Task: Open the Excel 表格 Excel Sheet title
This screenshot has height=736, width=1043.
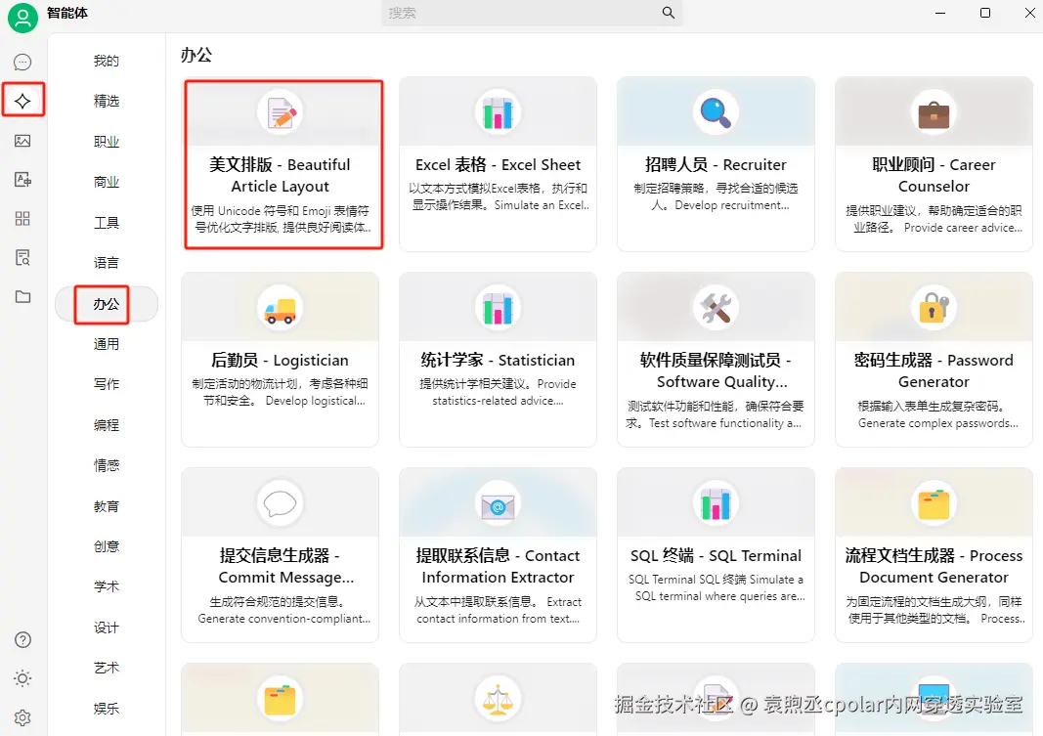Action: point(499,165)
